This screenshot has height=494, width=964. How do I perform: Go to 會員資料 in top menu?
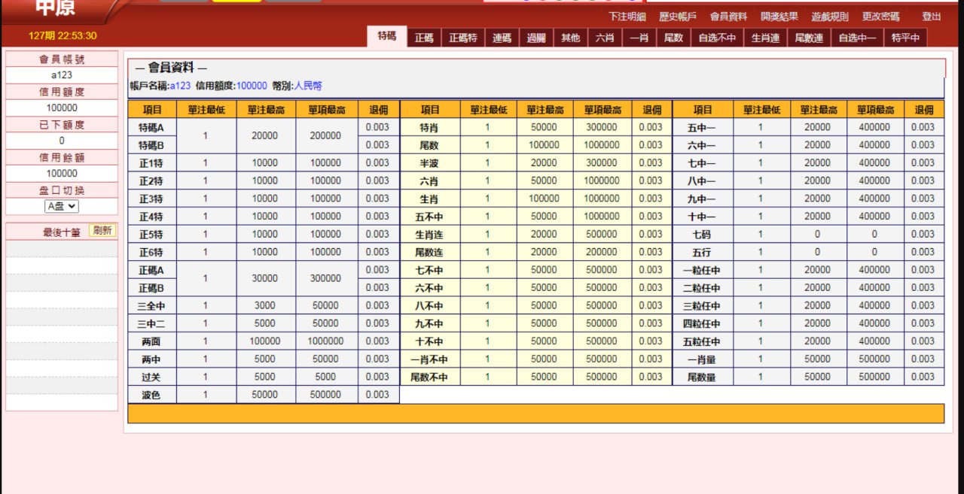[728, 17]
